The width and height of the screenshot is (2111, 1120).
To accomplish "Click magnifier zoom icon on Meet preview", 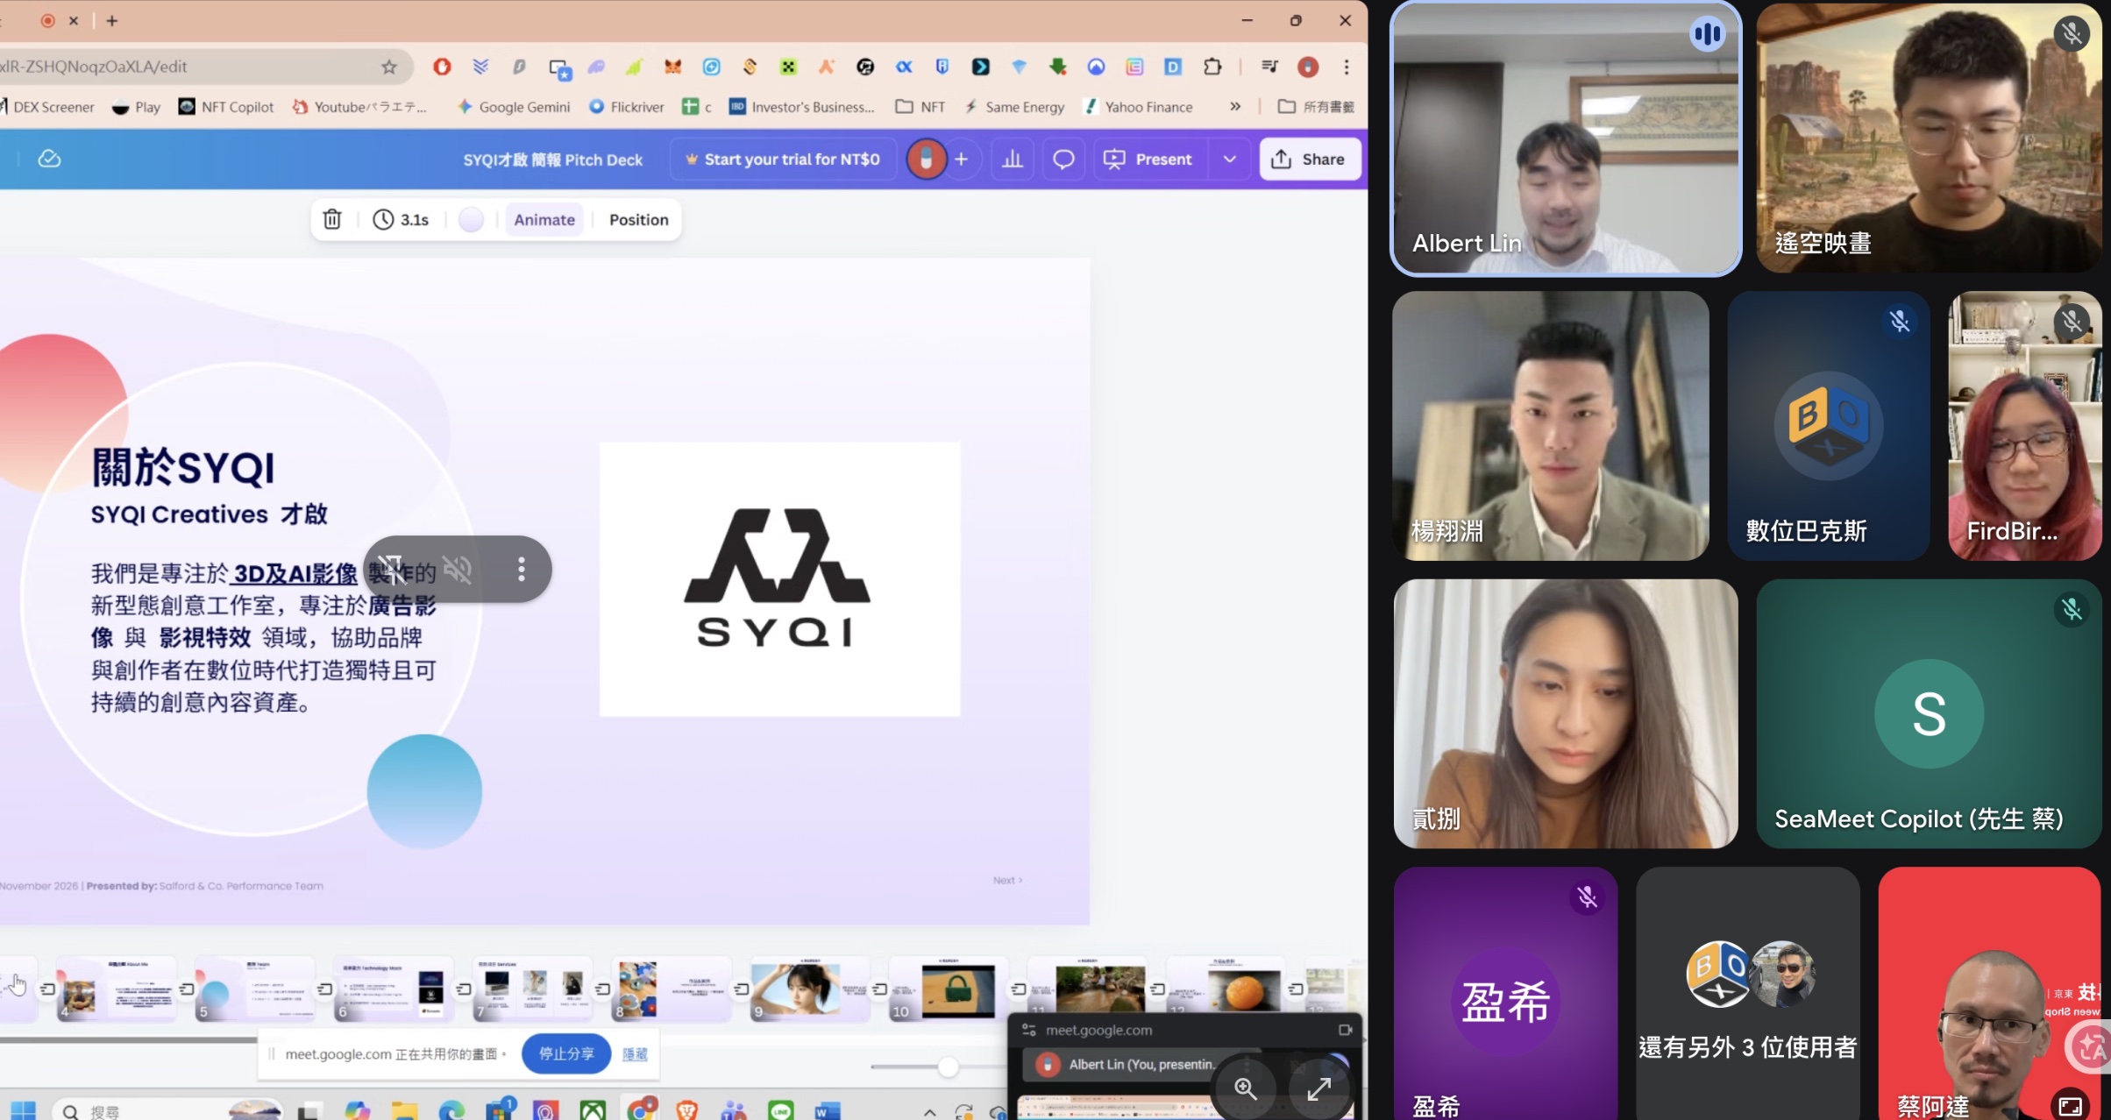I will (1246, 1088).
